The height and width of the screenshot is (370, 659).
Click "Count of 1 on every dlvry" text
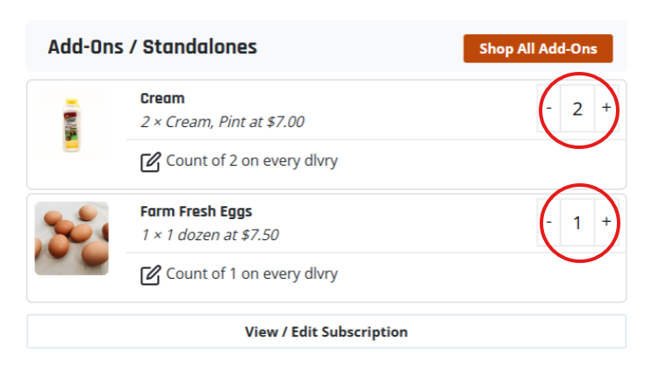(x=252, y=274)
